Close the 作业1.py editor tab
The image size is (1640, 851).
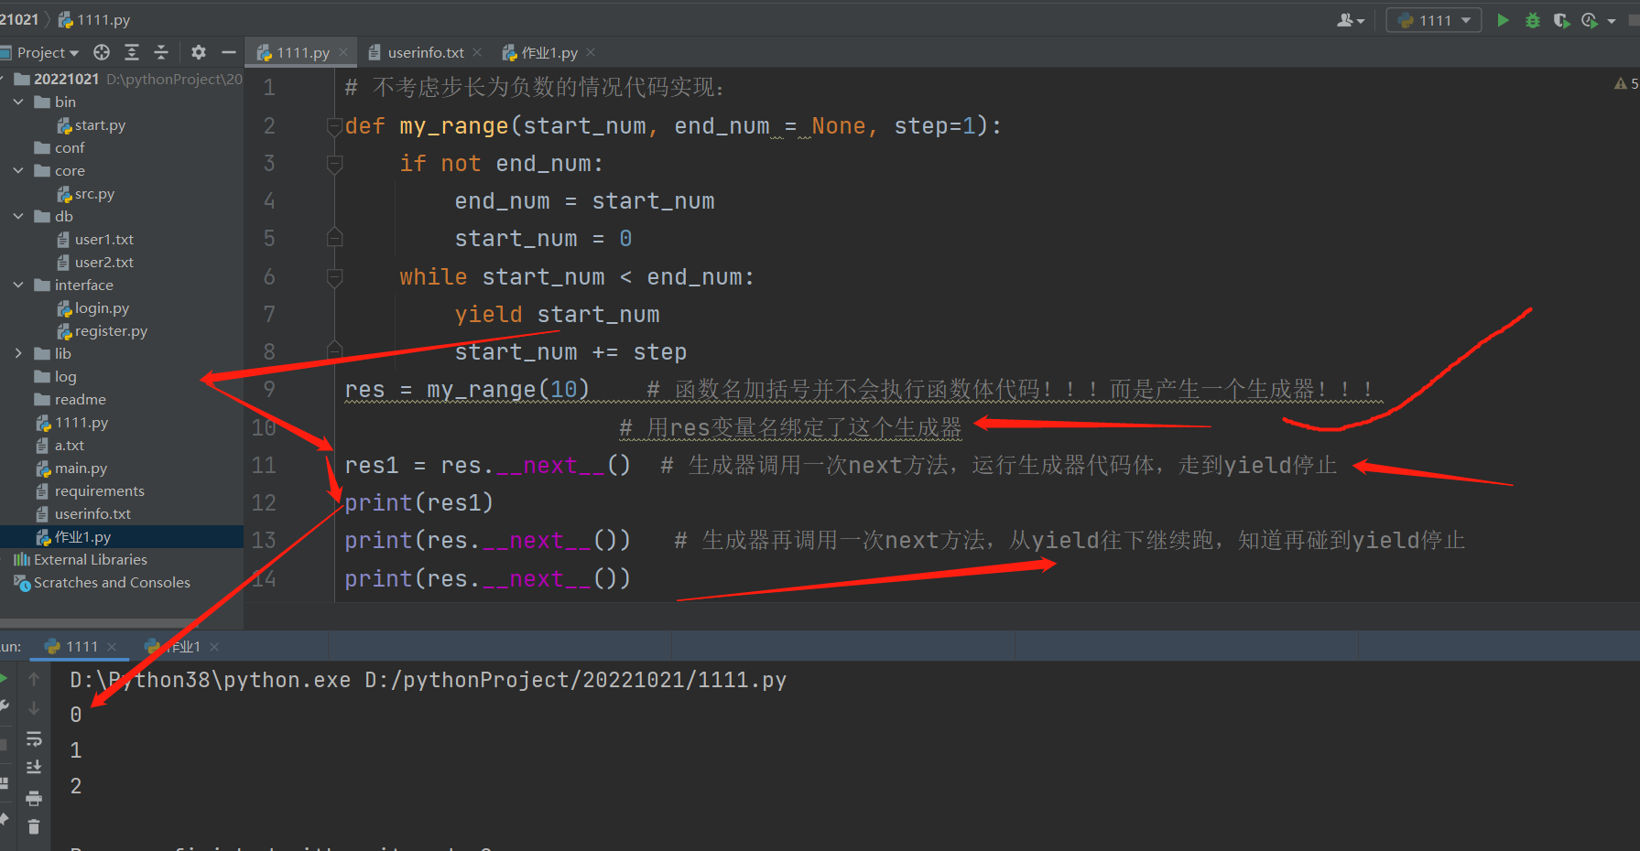(591, 52)
